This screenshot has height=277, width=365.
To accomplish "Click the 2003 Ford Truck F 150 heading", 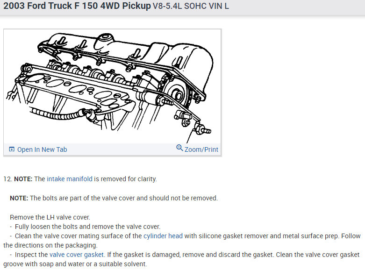I will point(77,6).
